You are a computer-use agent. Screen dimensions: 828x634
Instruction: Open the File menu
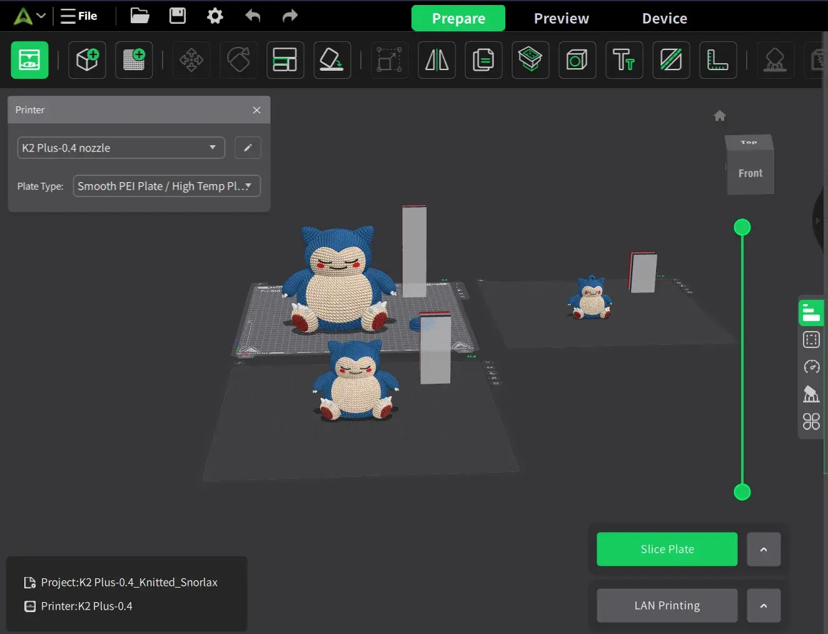point(79,16)
